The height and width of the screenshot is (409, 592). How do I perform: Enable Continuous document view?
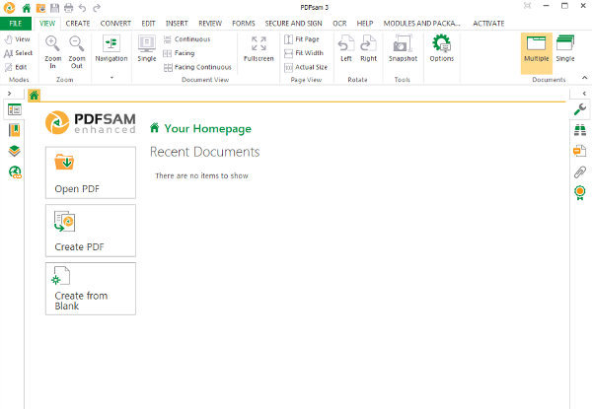pos(186,39)
